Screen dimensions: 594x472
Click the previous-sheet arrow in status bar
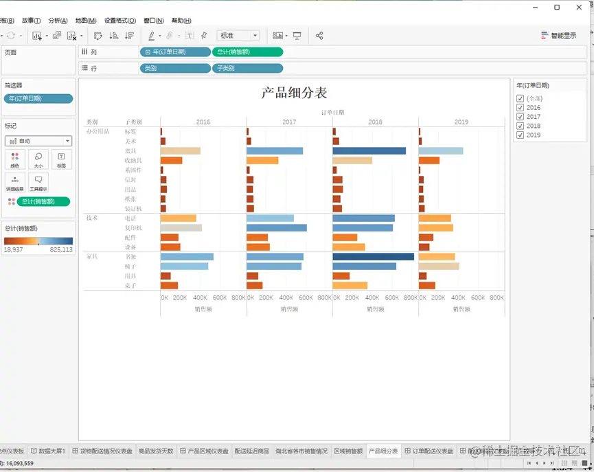coord(537,463)
